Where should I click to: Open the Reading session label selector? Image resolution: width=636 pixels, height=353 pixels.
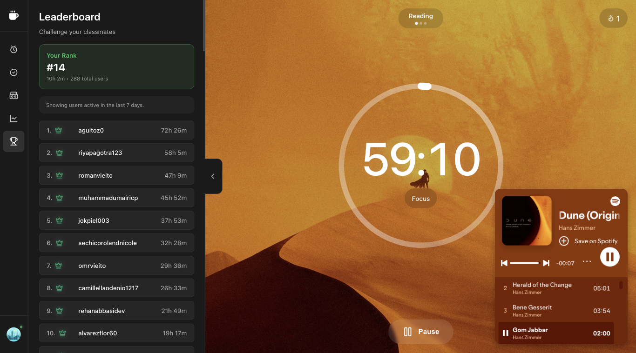[x=420, y=15]
